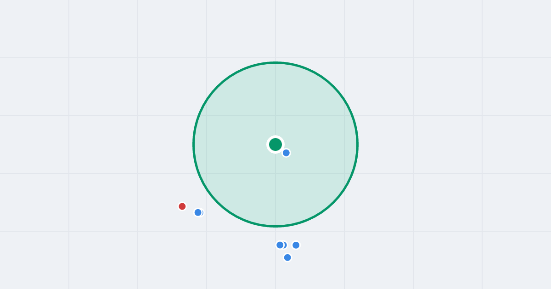Screen dimensions: 551x289
Task: Select the front marker of the overlapping blue pair below the circle
Action: tap(280, 245)
